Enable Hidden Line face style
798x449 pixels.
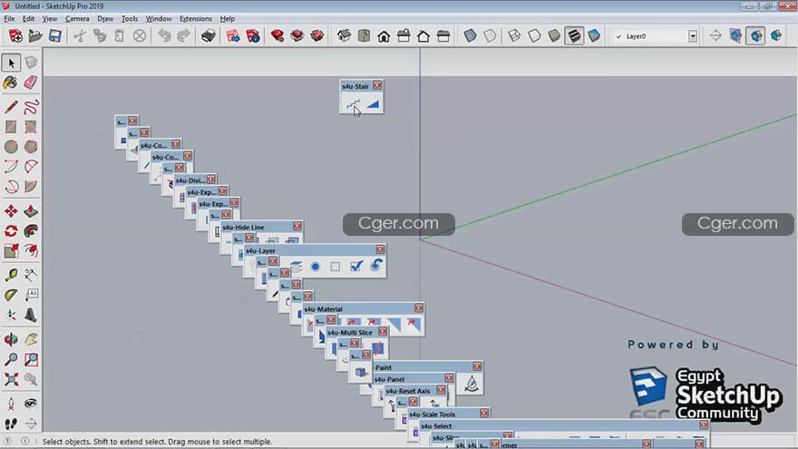pos(534,35)
